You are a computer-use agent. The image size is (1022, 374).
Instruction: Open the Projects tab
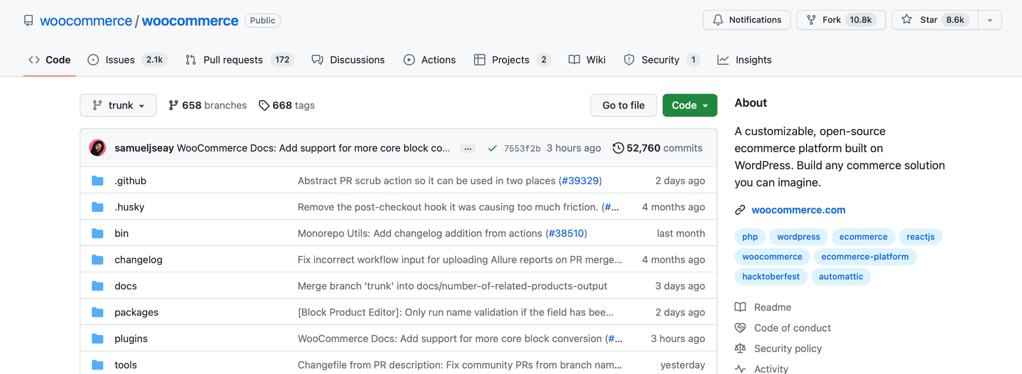(512, 60)
